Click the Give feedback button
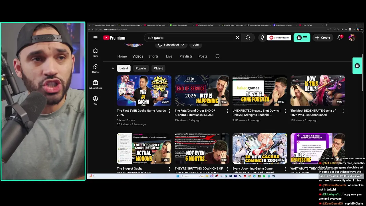This screenshot has height=206, width=366. coord(279,37)
